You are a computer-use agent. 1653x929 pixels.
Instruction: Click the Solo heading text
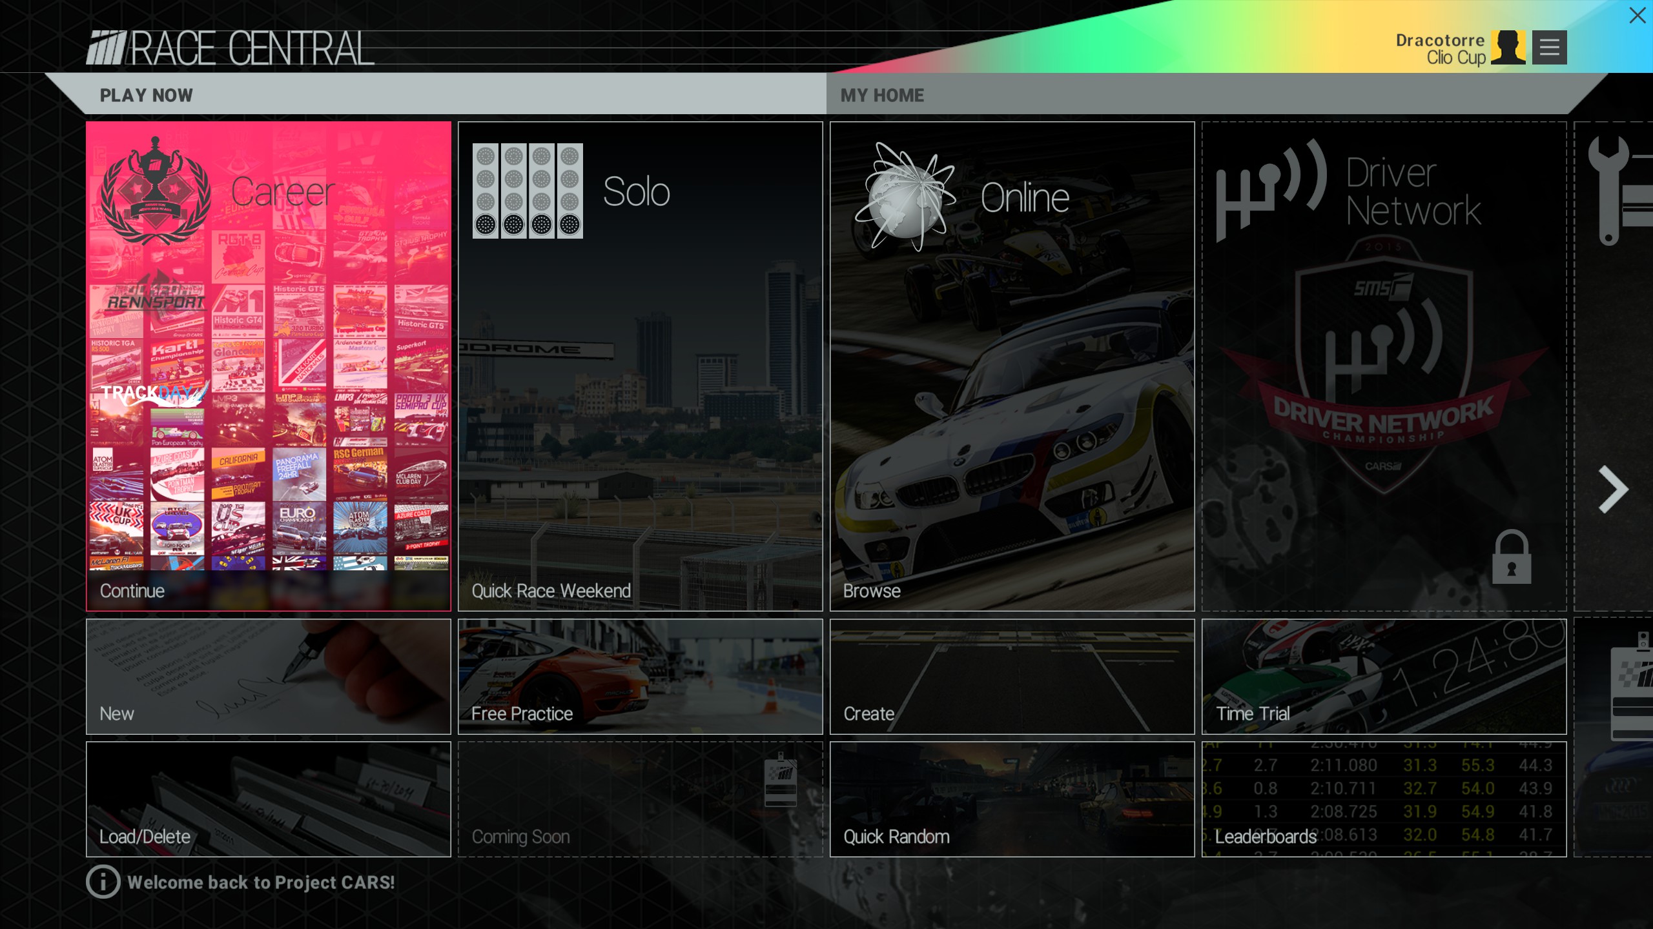(x=637, y=192)
